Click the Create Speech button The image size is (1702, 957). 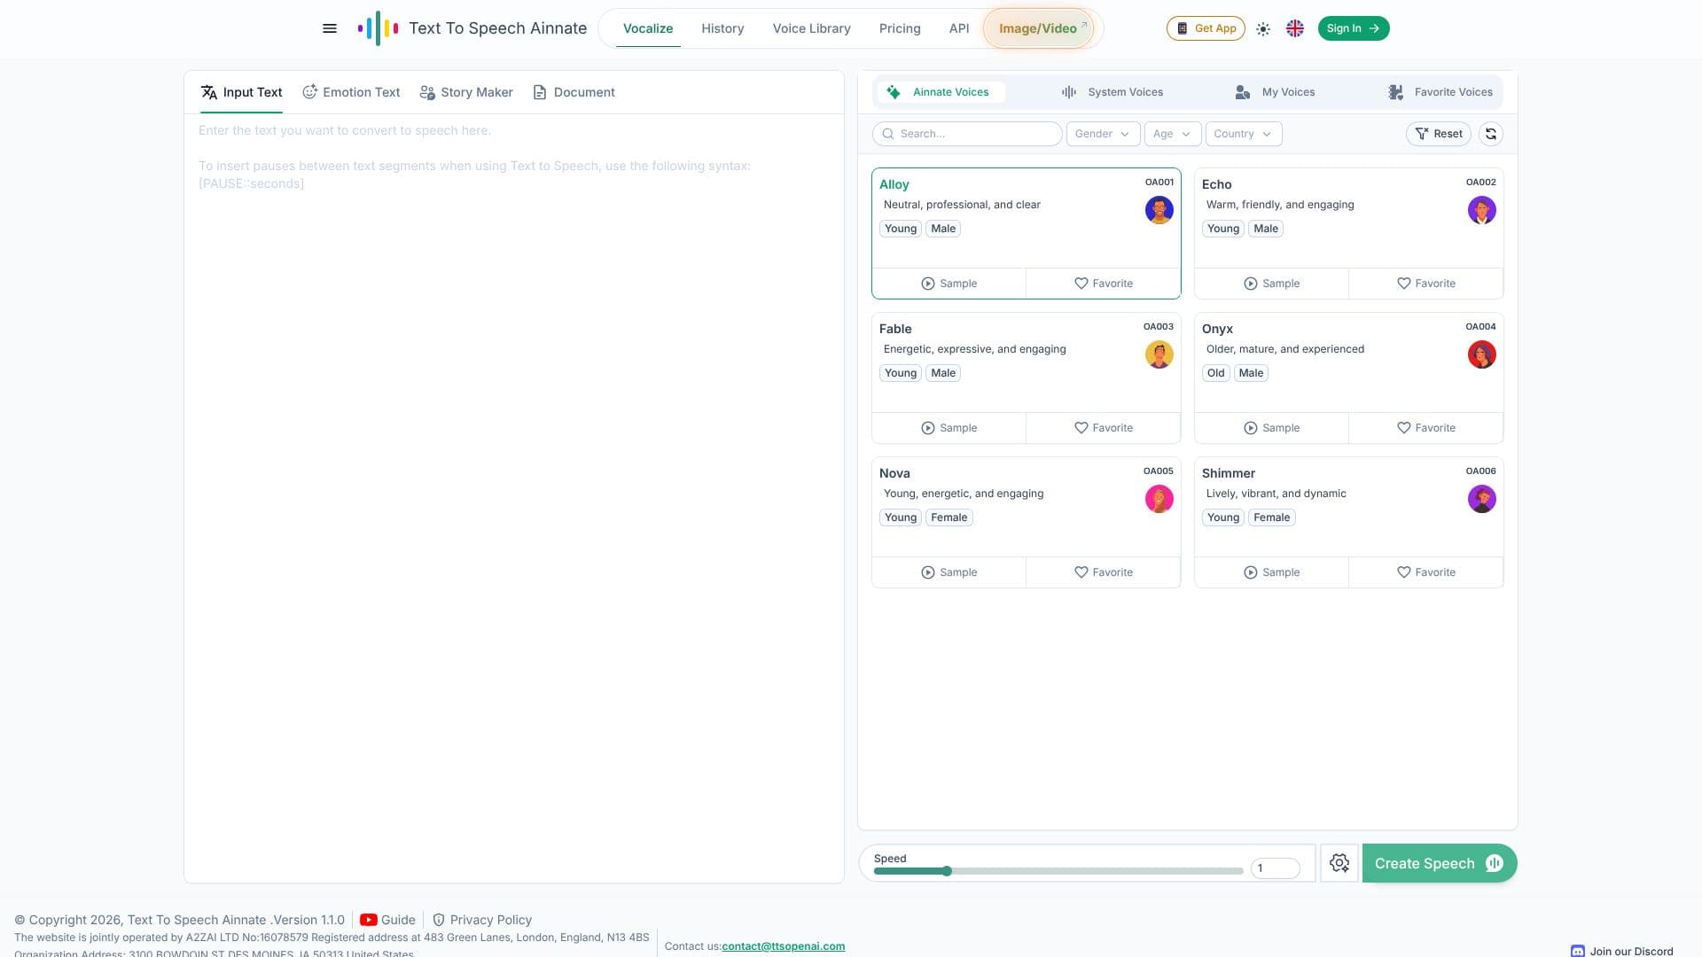pos(1439,863)
